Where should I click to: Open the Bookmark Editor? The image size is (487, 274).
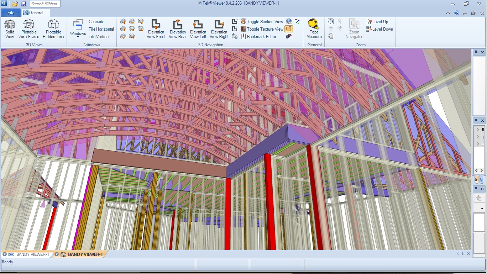[x=258, y=37]
